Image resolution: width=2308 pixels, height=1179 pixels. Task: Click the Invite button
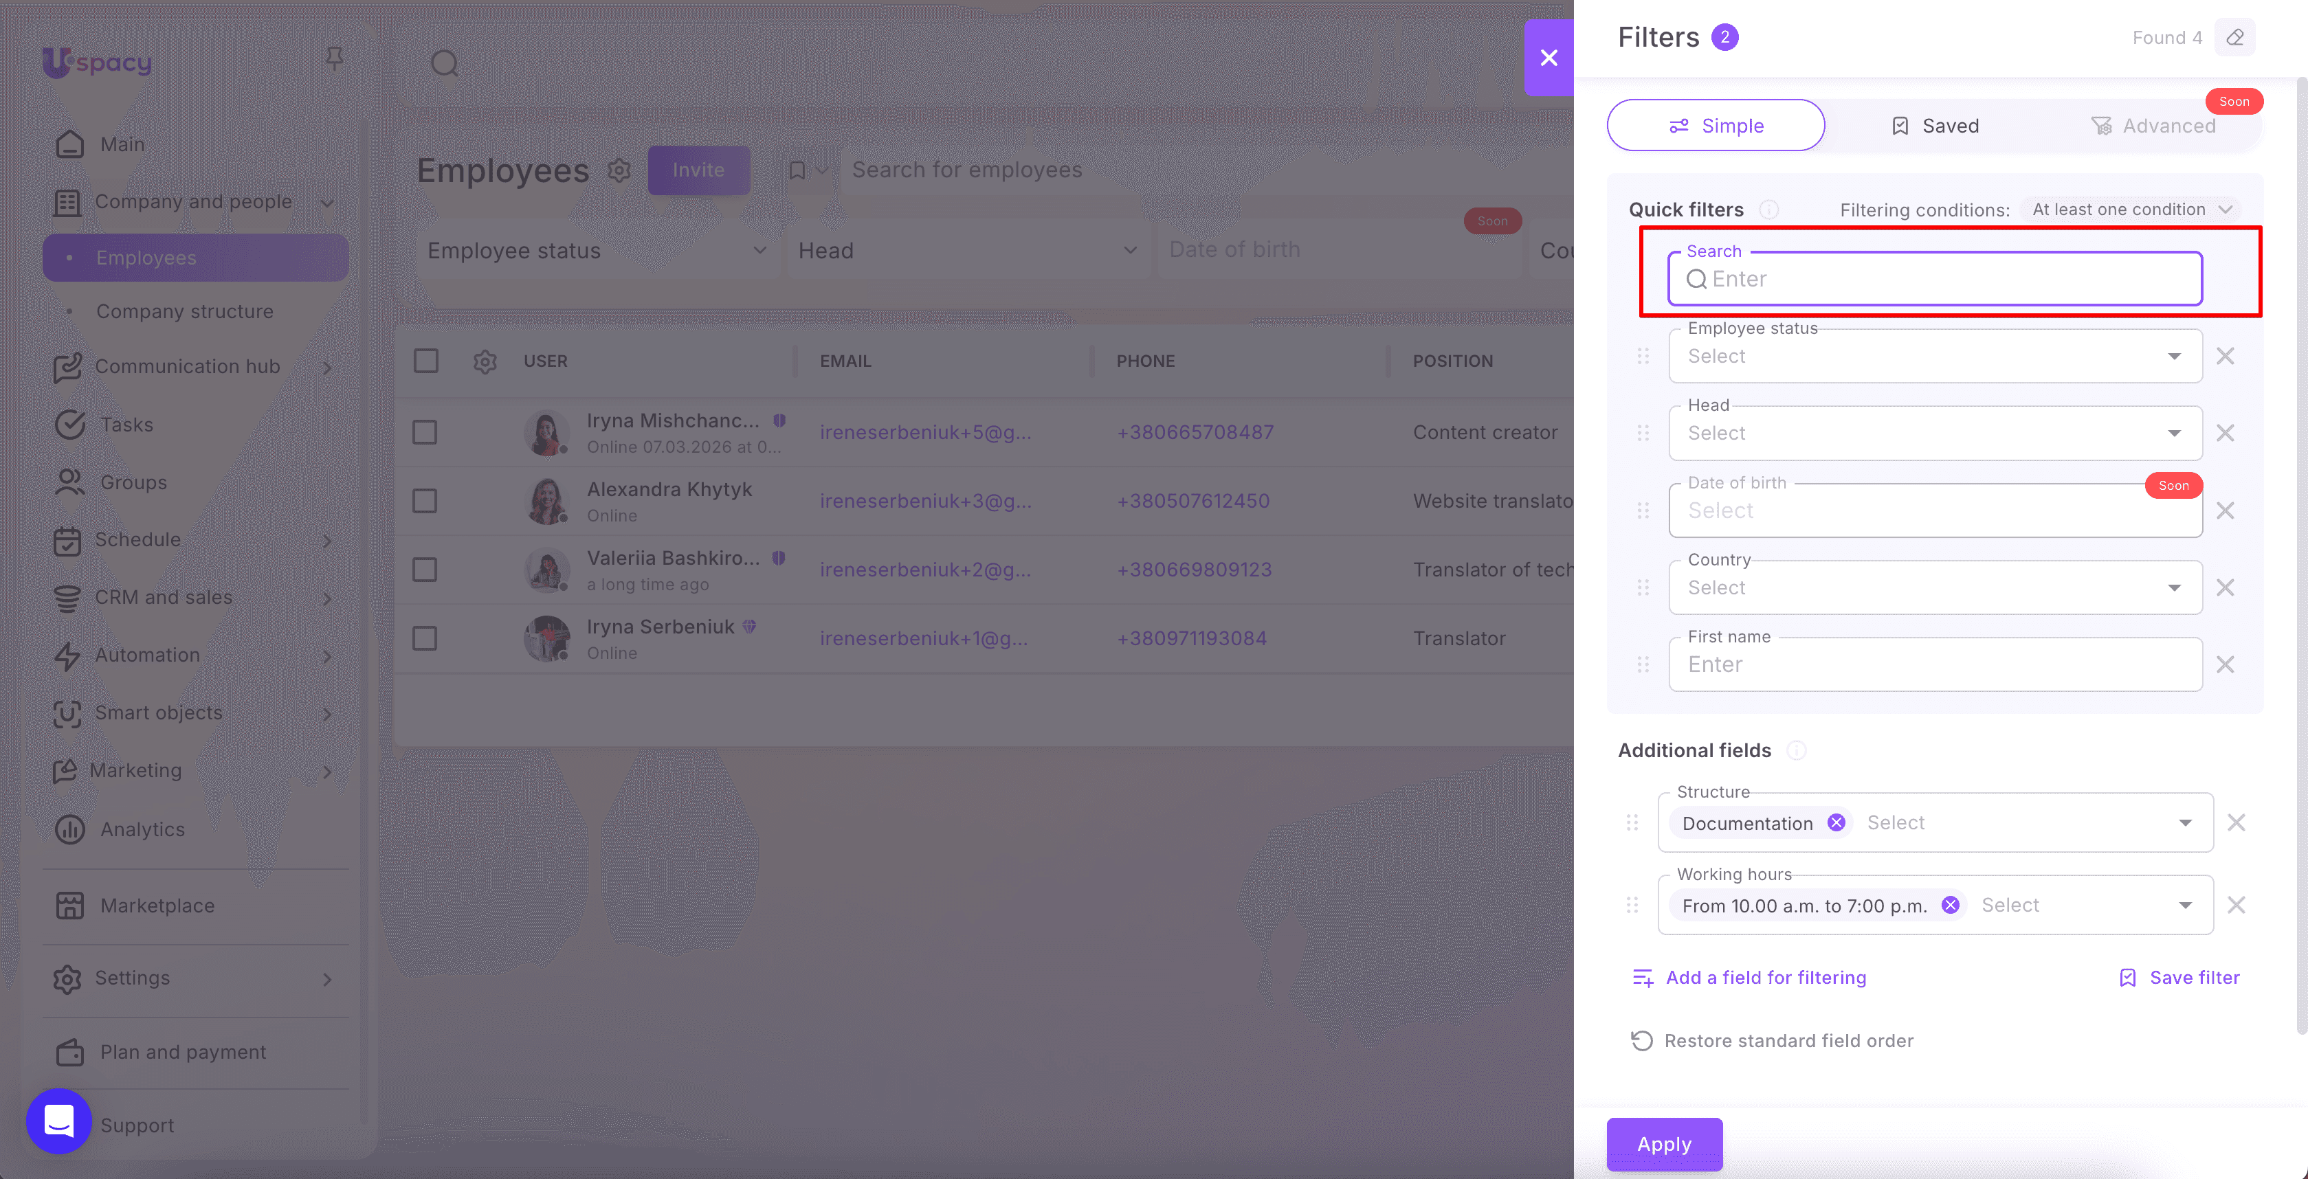[699, 170]
